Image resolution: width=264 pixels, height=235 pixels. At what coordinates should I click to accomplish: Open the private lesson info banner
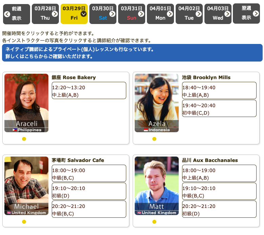point(132,53)
